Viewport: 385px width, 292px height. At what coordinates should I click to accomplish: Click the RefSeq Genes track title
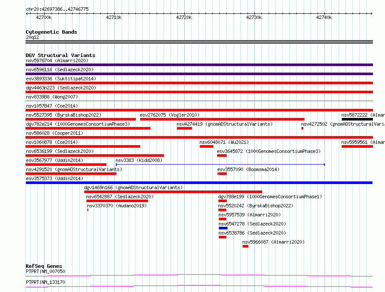[44, 266]
